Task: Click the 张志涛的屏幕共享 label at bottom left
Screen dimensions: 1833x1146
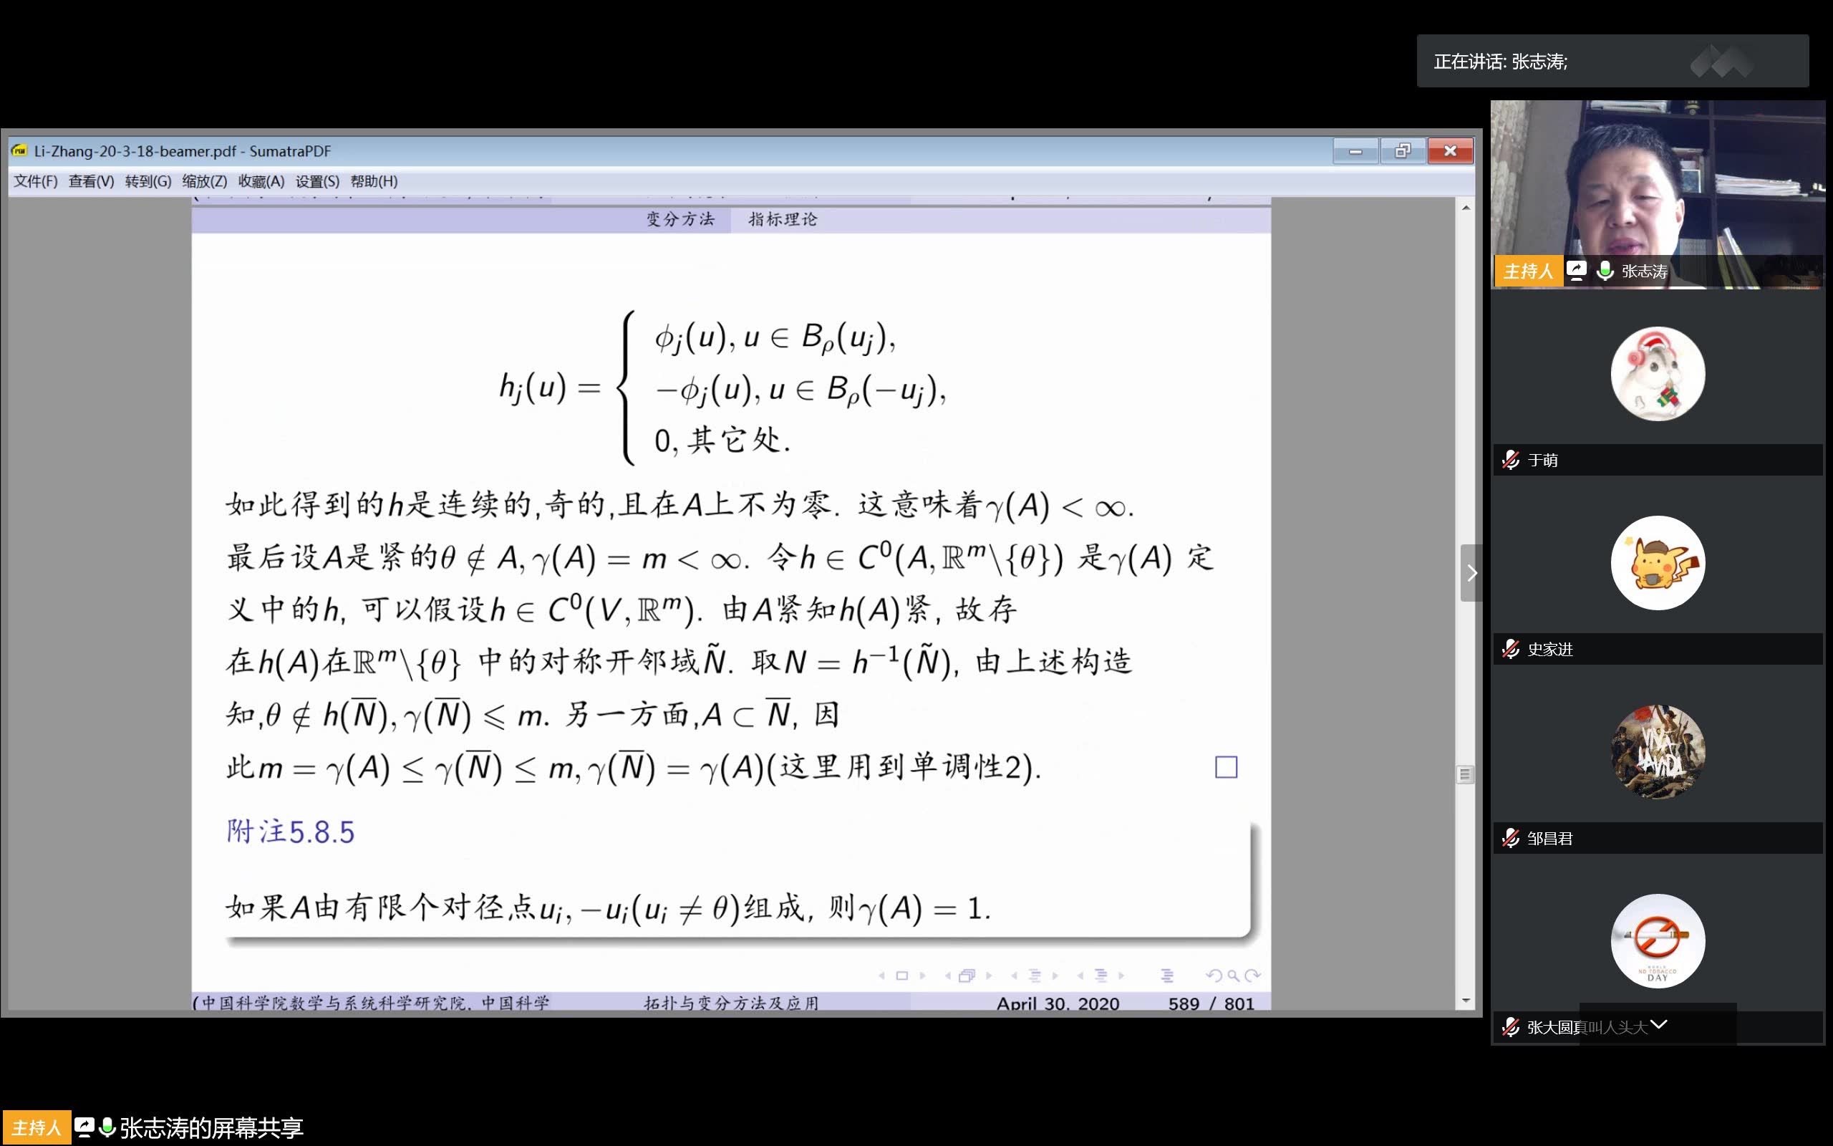Action: tap(212, 1129)
